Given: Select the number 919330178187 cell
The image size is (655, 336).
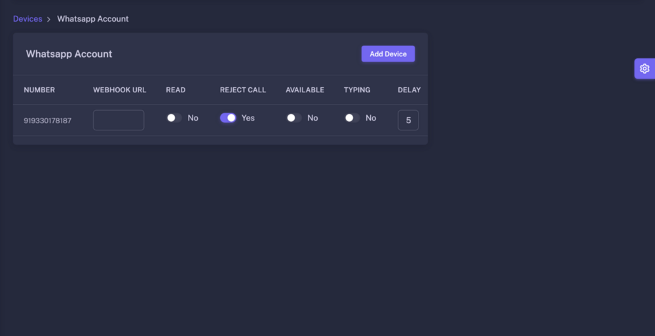Looking at the screenshot, I should point(48,121).
